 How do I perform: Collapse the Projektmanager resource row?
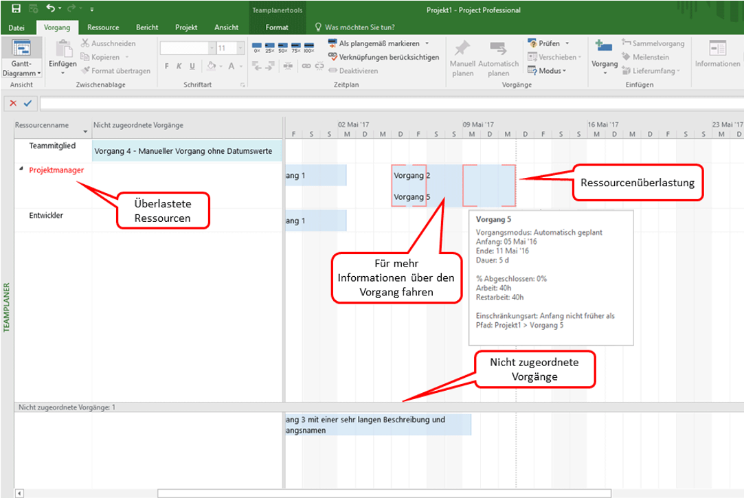[21, 170]
